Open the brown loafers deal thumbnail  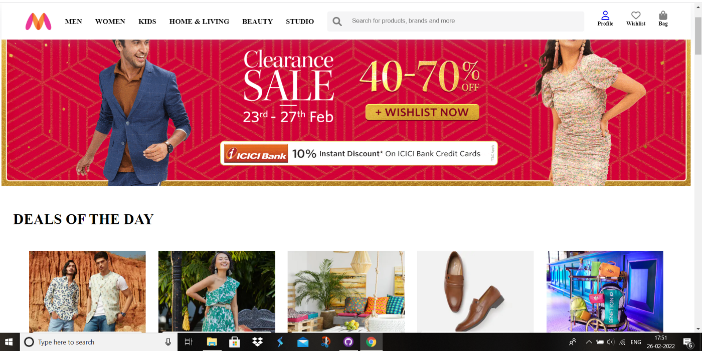coord(475,291)
